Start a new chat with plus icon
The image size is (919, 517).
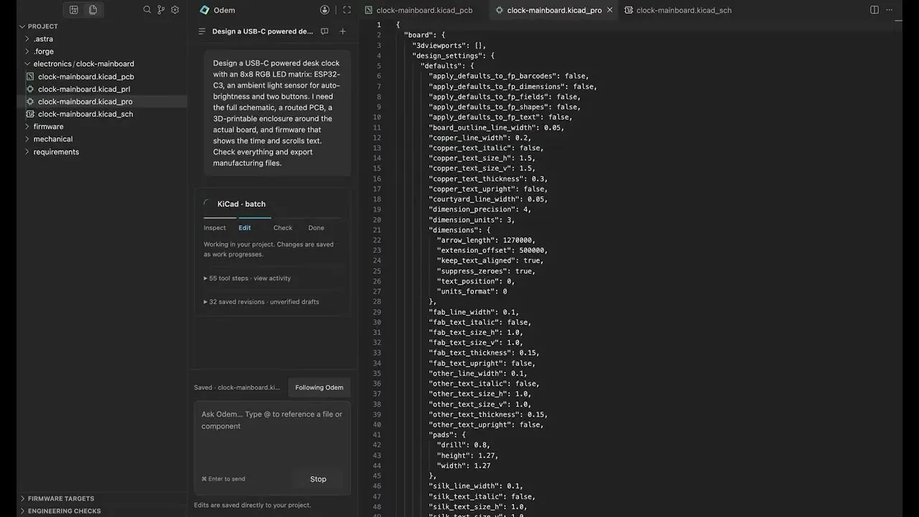[342, 32]
